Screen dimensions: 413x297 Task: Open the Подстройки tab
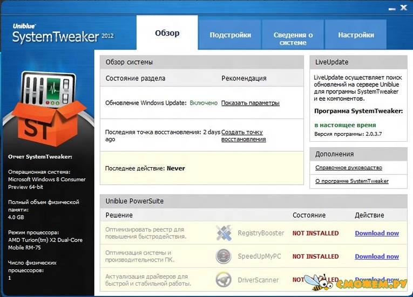[230, 34]
